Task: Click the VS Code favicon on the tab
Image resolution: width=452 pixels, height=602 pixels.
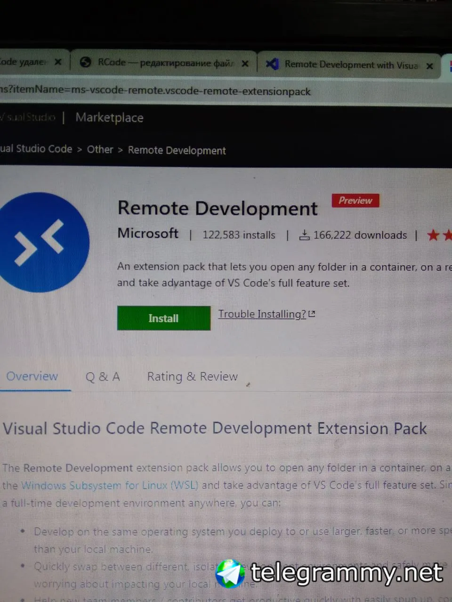Action: pos(272,64)
